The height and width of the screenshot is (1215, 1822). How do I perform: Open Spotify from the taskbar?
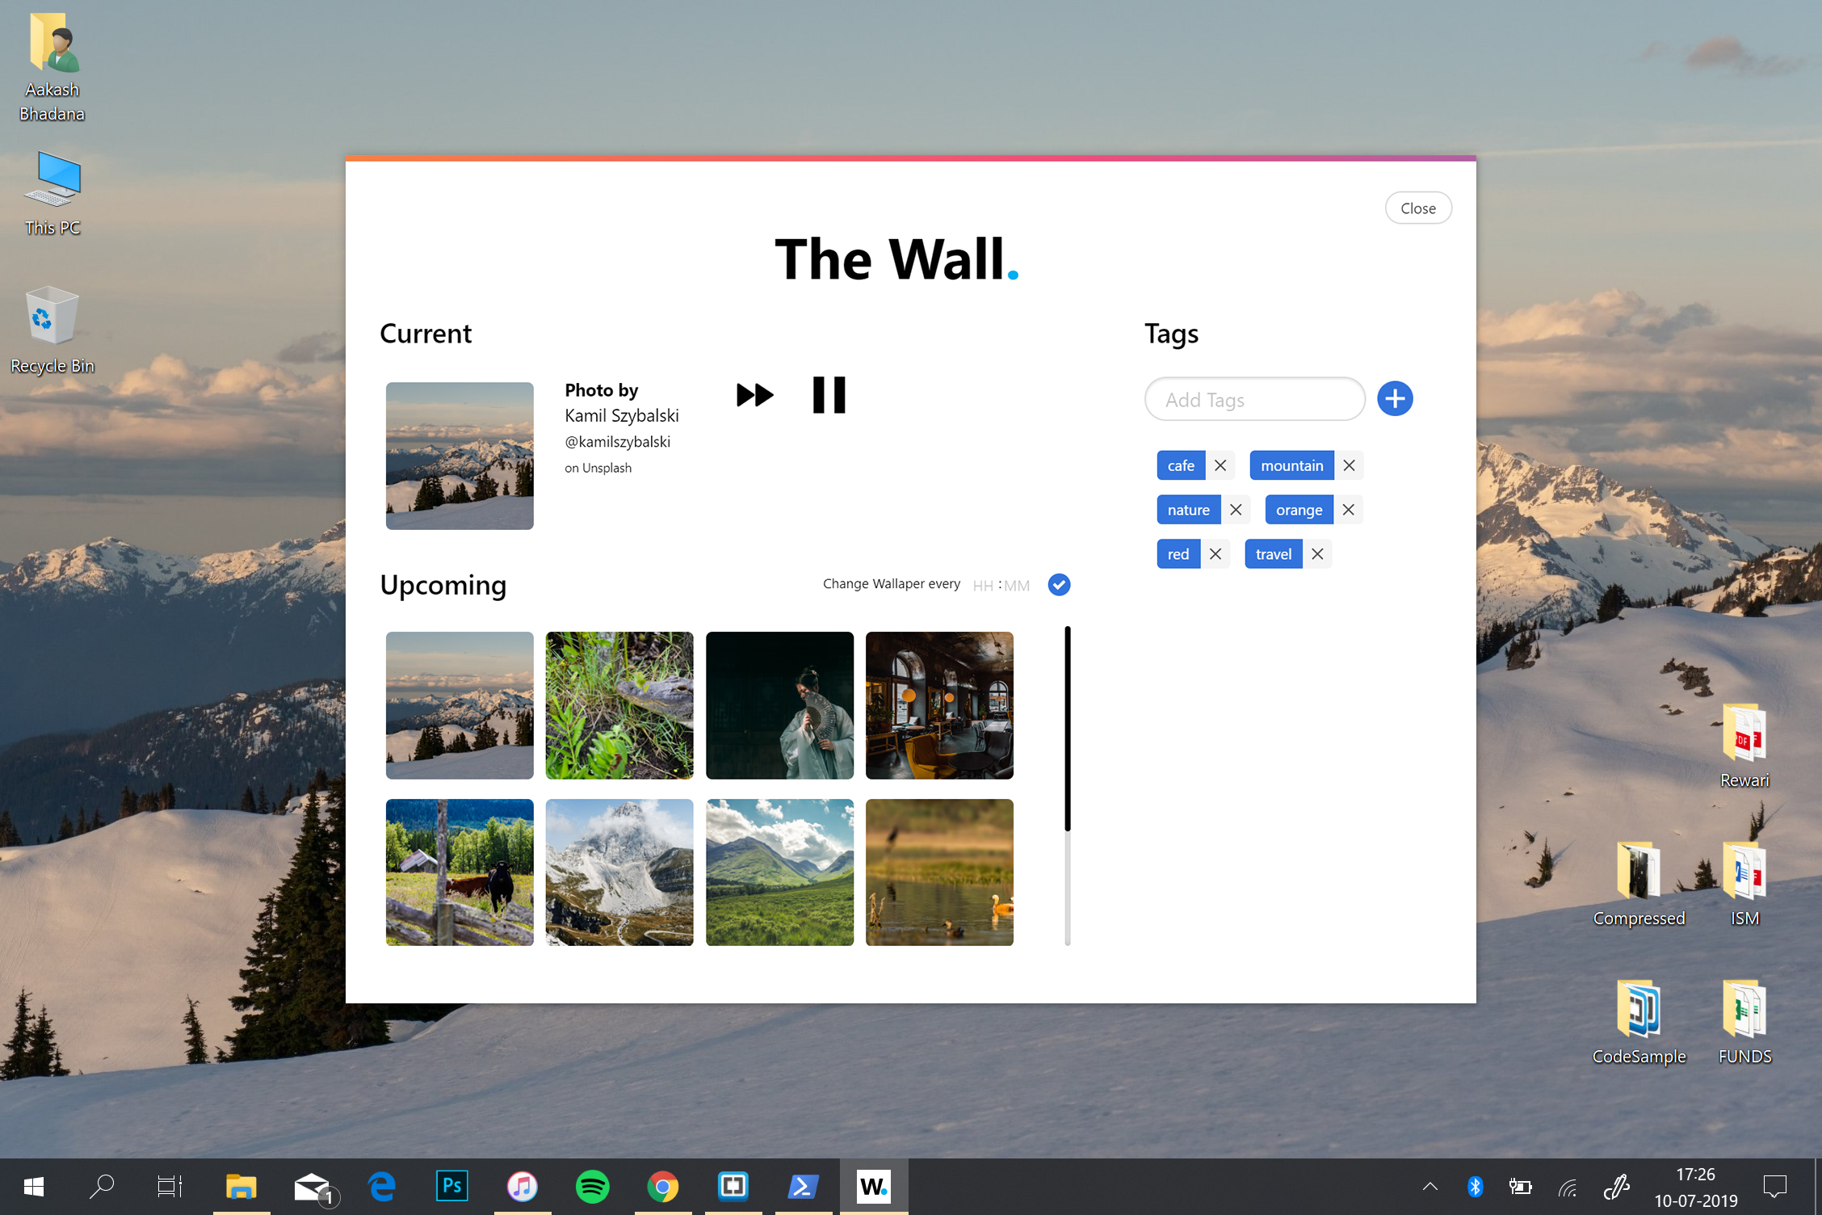(x=592, y=1186)
